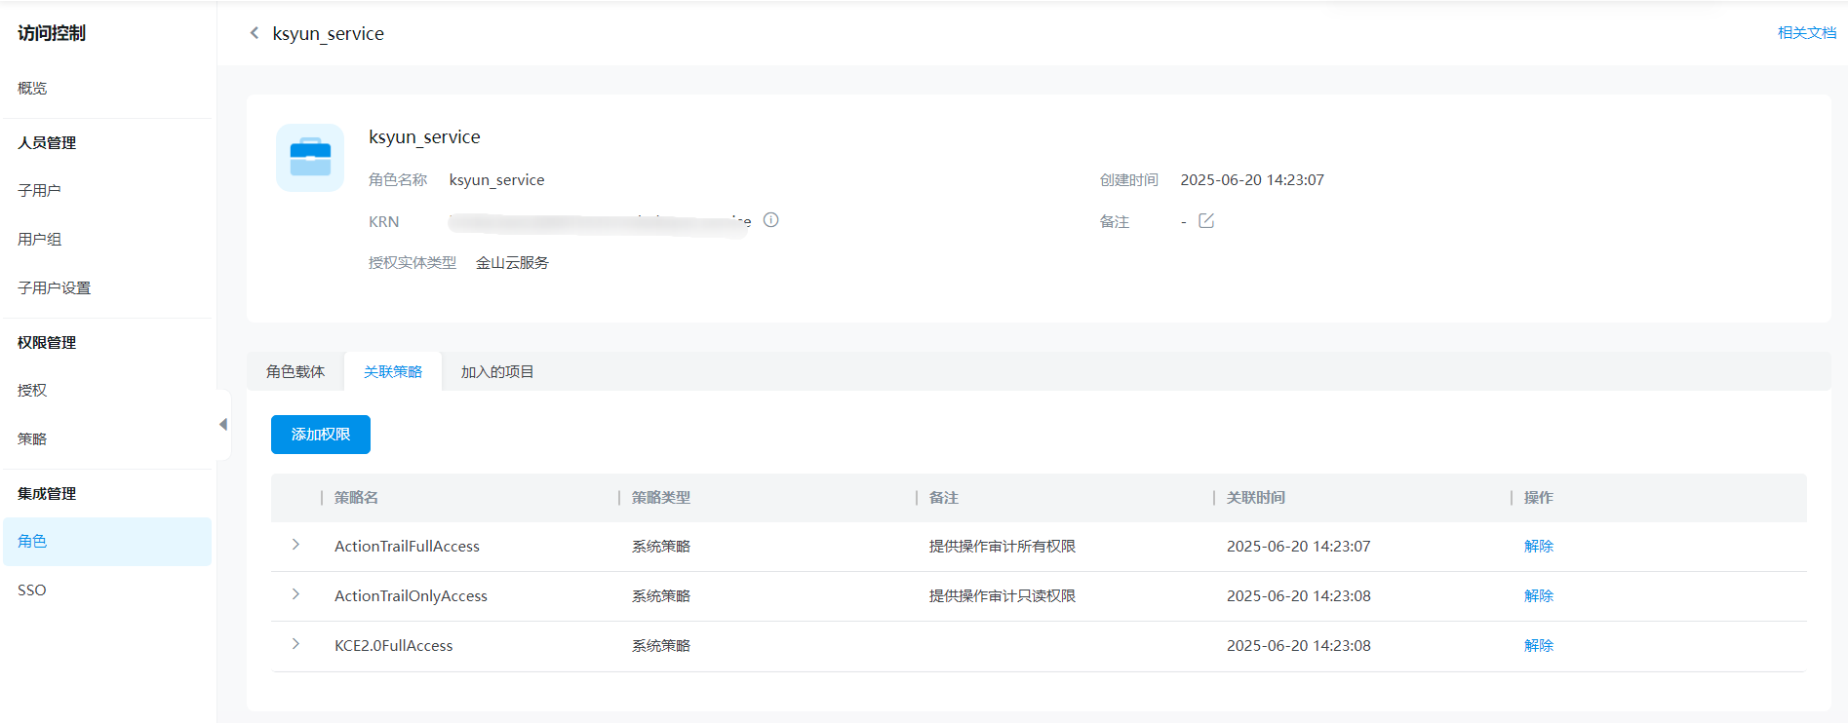This screenshot has height=723, width=1848.
Task: Switch to the 角色载体 tab
Action: click(x=295, y=372)
